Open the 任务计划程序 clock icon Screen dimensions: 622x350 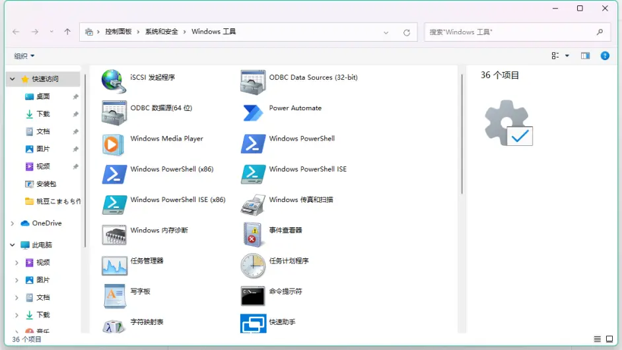point(253,265)
